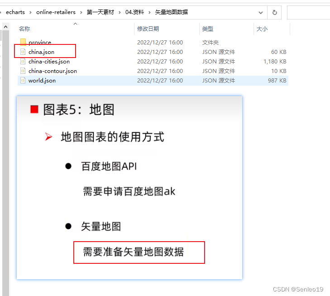
Task: Select the china-contour.json file name
Action: [53, 71]
